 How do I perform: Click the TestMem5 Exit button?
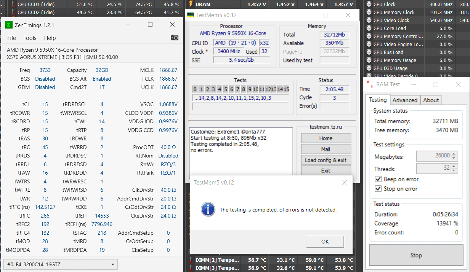coord(326,170)
